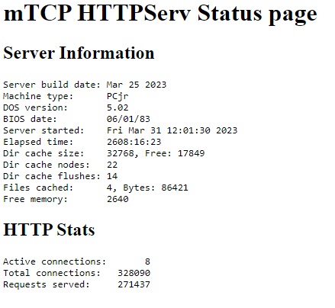This screenshot has width=335, height=308.
Task: Click the Machine type label
Action: (38, 96)
